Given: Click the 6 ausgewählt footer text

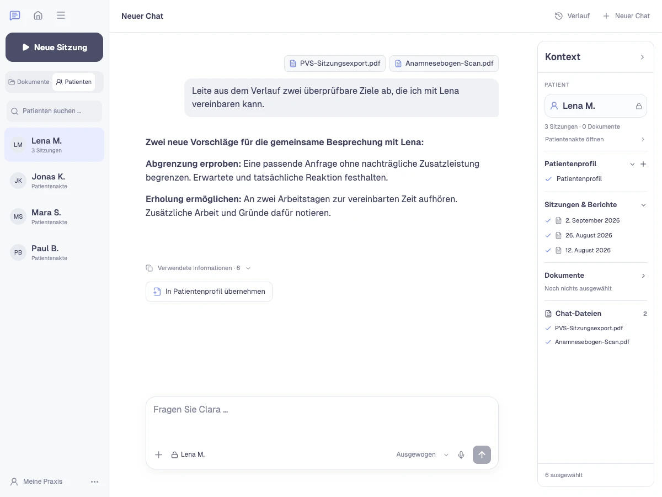Looking at the screenshot, I should pyautogui.click(x=564, y=475).
